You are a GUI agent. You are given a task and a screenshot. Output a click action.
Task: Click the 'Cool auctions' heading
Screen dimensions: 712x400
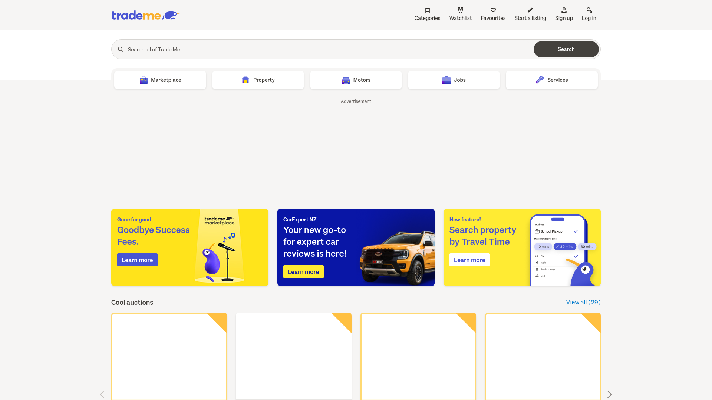(x=132, y=303)
